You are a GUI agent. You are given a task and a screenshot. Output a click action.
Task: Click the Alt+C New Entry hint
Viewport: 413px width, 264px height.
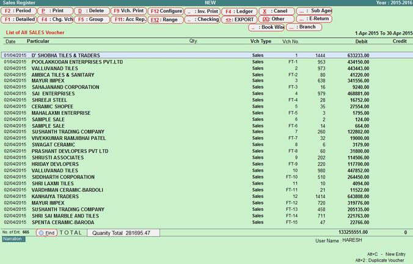[386, 254]
